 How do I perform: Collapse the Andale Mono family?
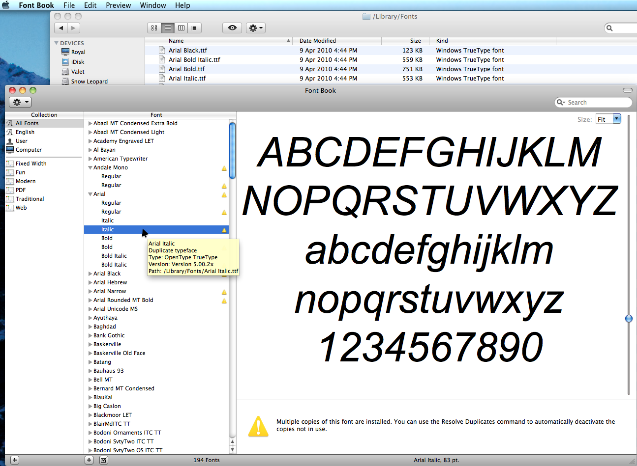point(90,167)
